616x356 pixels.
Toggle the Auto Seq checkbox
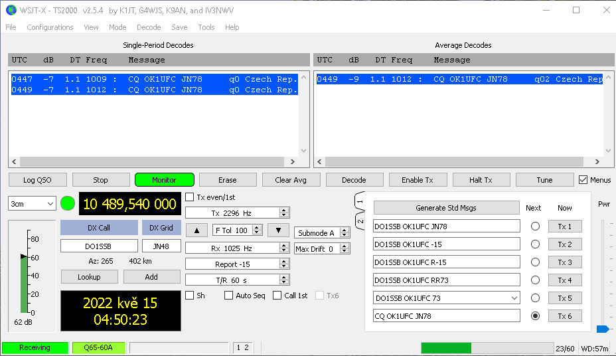[229, 296]
